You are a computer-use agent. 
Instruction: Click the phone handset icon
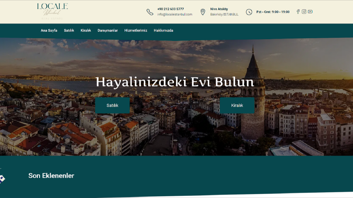click(x=150, y=12)
